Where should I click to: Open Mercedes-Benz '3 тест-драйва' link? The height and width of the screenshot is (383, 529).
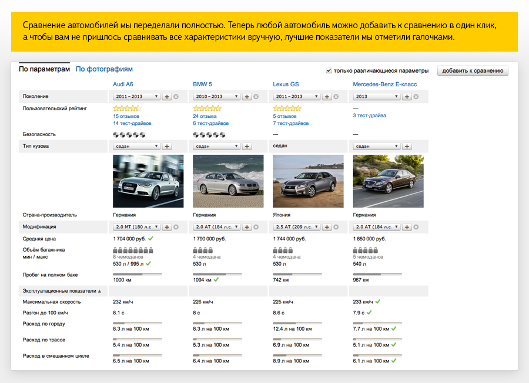[x=370, y=116]
